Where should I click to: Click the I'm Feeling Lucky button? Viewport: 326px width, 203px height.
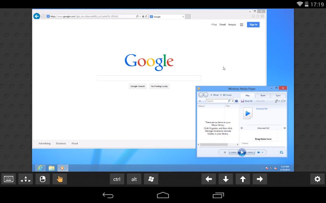[159, 86]
